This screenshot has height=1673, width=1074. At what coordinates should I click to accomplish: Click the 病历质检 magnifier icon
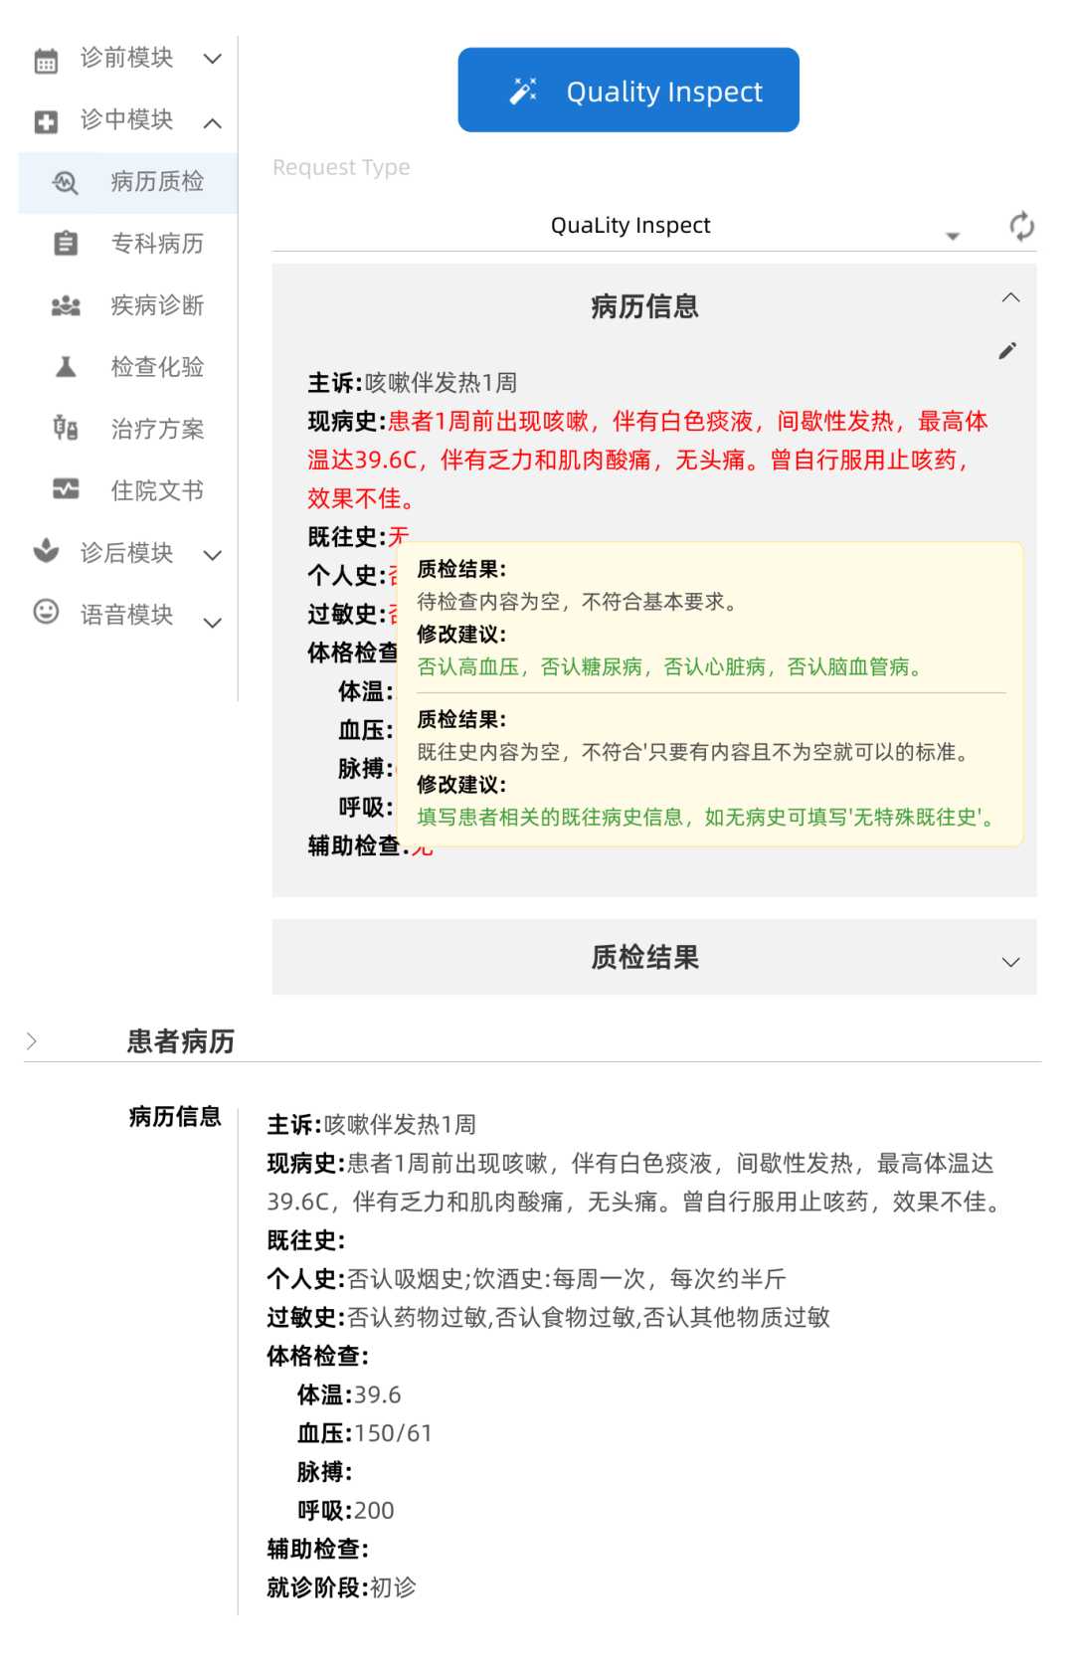click(x=66, y=183)
